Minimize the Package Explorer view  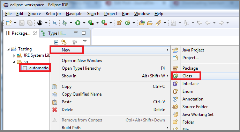click(76, 32)
